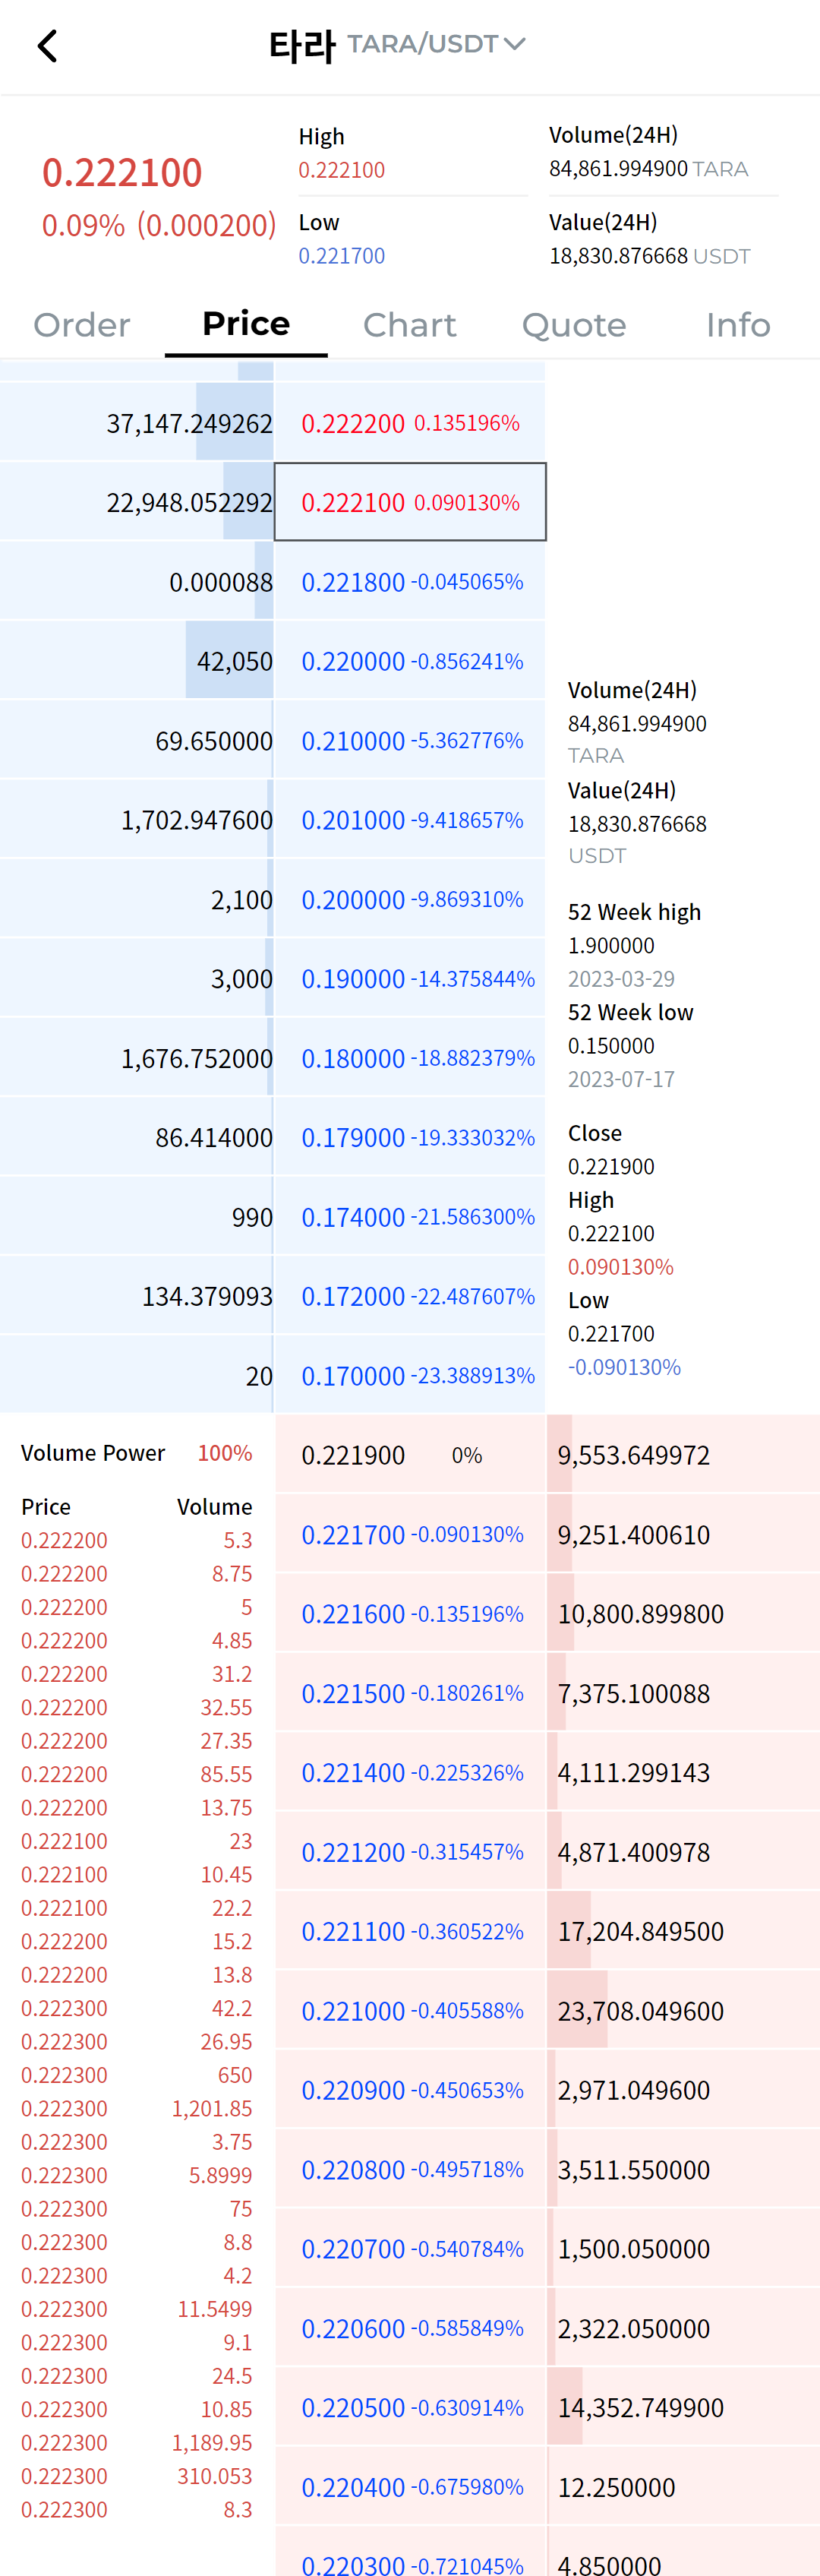The image size is (820, 2576).
Task: Tap the 0.221900 price row at 0%
Action: (x=410, y=1455)
